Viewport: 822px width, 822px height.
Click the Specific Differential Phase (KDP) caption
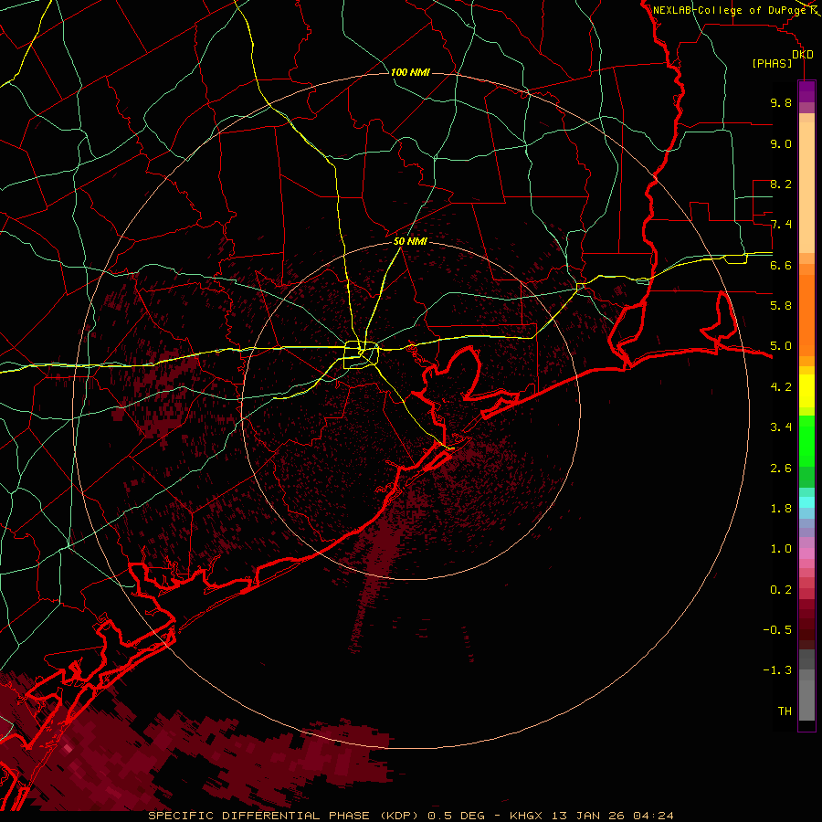click(285, 816)
